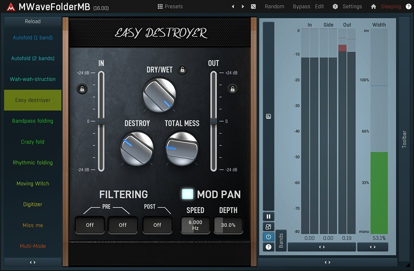This screenshot has height=271, width=414.
Task: Toggle the OUT gain lock icon
Action: pyautogui.click(x=232, y=89)
